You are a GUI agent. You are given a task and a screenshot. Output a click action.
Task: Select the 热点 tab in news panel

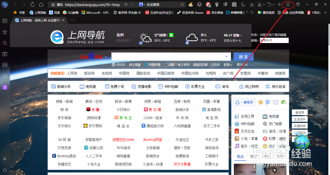240,156
